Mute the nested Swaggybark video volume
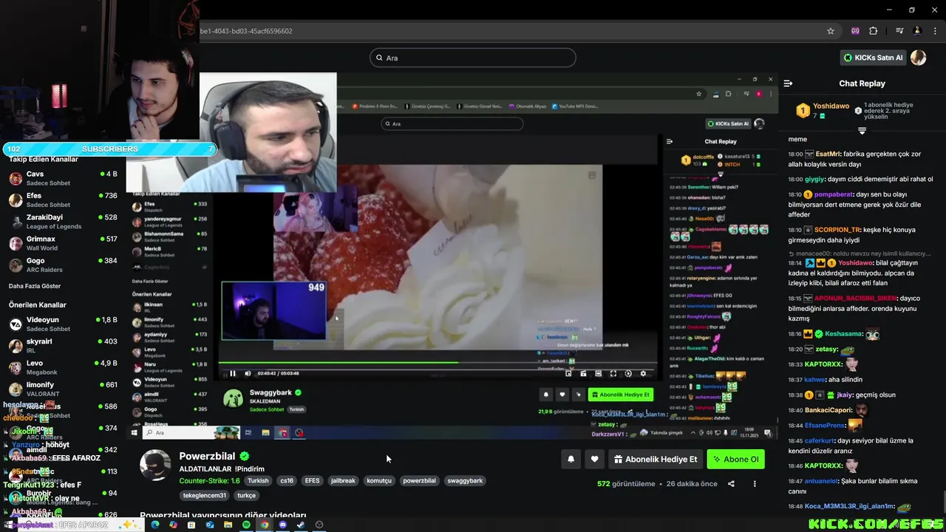946x532 pixels. 248,373
